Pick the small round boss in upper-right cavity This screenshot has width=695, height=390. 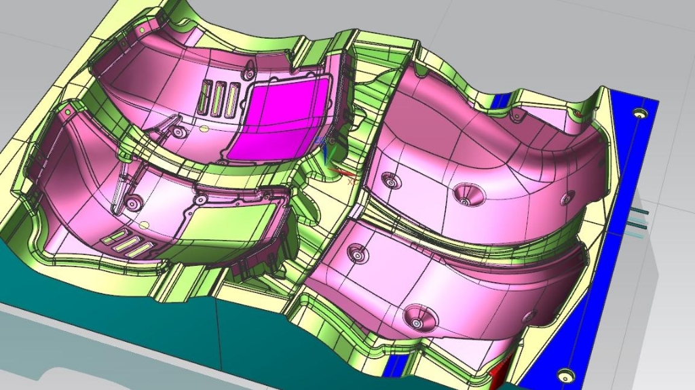pos(391,180)
